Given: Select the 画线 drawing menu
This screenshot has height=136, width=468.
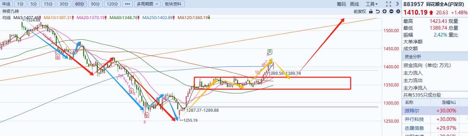Looking at the screenshot, I should (354, 4).
